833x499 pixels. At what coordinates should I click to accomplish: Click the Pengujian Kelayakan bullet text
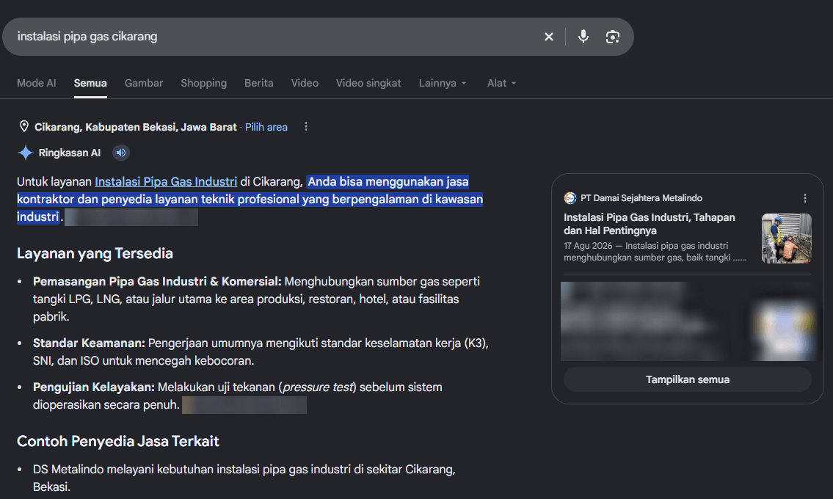click(238, 396)
